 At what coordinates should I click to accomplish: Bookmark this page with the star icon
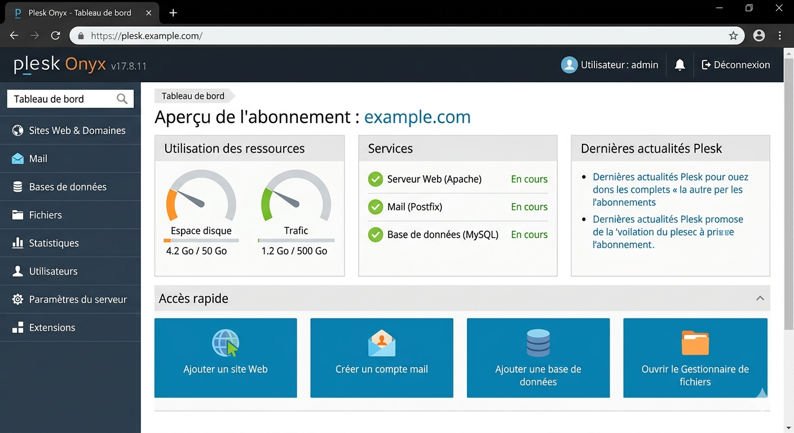point(733,36)
